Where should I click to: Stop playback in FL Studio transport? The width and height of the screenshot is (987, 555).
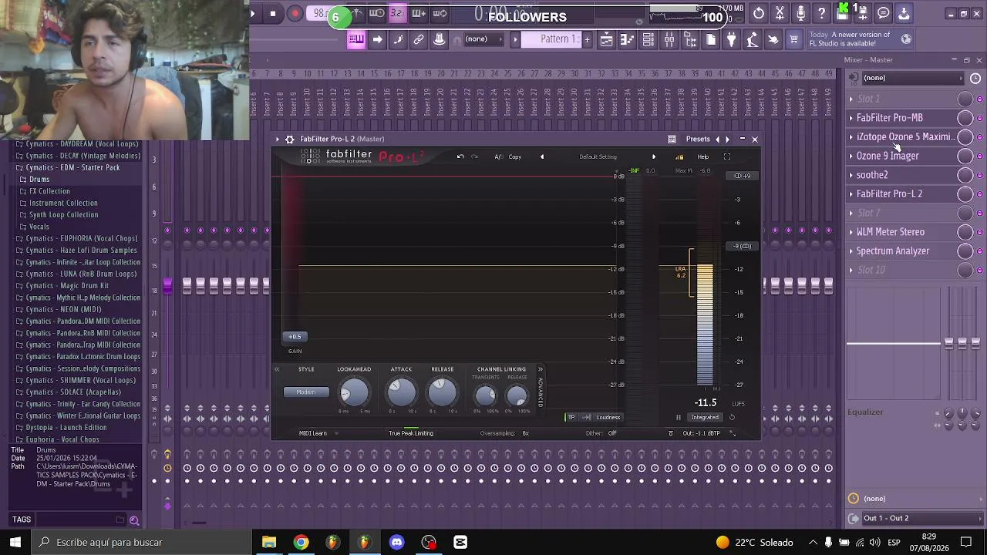pyautogui.click(x=273, y=13)
